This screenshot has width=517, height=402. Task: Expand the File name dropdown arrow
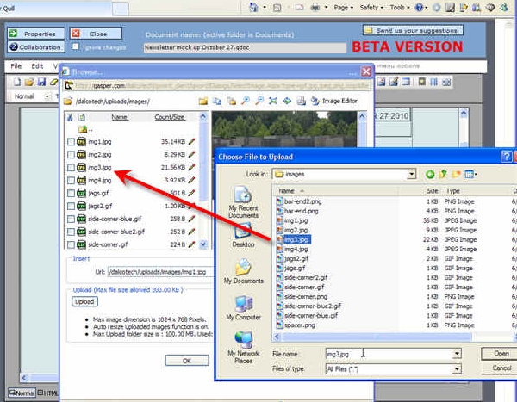click(x=457, y=354)
